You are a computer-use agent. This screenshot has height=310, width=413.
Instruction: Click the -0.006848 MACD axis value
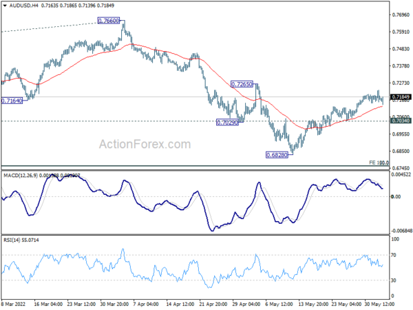(401, 231)
